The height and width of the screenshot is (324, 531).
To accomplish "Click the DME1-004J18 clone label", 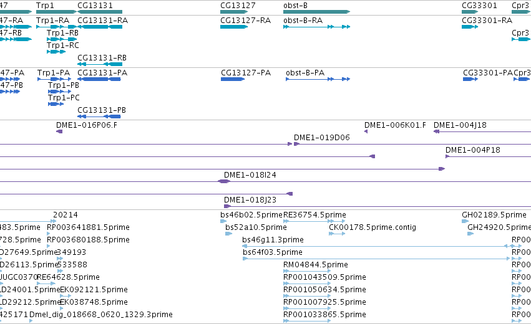I will click(x=460, y=125).
